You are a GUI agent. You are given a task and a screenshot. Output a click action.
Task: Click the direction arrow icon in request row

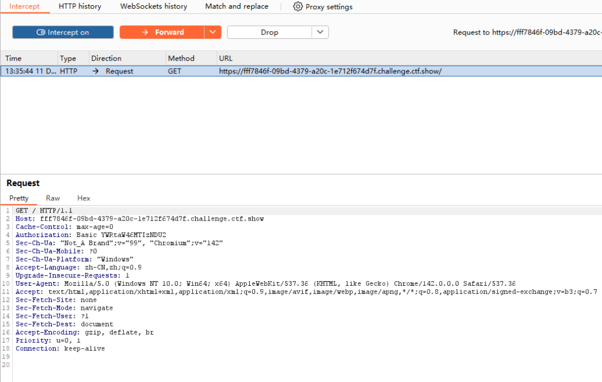pos(95,71)
